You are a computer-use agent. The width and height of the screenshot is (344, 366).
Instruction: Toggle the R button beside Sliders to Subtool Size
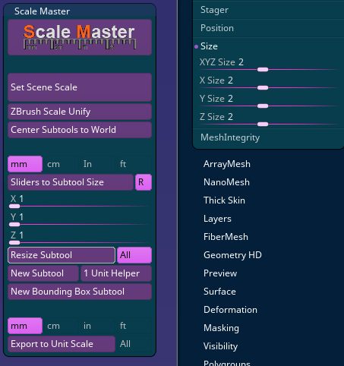click(144, 182)
